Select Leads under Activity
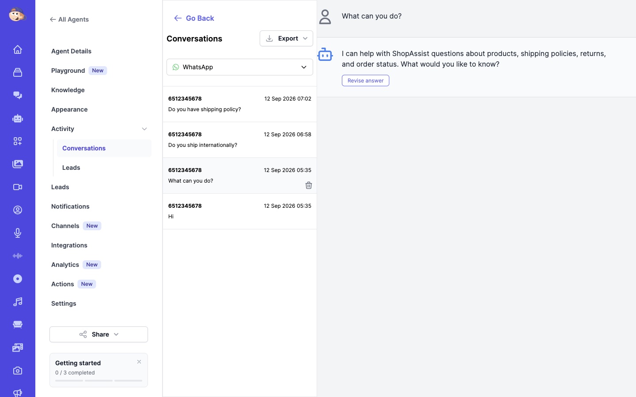Image resolution: width=636 pixels, height=397 pixels. (71, 168)
